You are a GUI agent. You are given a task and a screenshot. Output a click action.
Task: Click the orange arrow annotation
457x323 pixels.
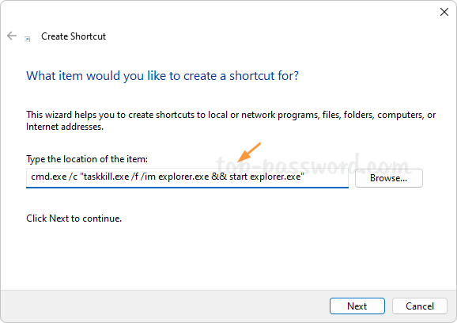click(248, 152)
